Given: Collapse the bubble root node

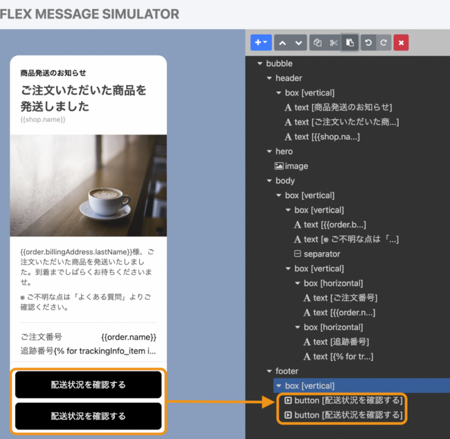Looking at the screenshot, I should pyautogui.click(x=260, y=64).
